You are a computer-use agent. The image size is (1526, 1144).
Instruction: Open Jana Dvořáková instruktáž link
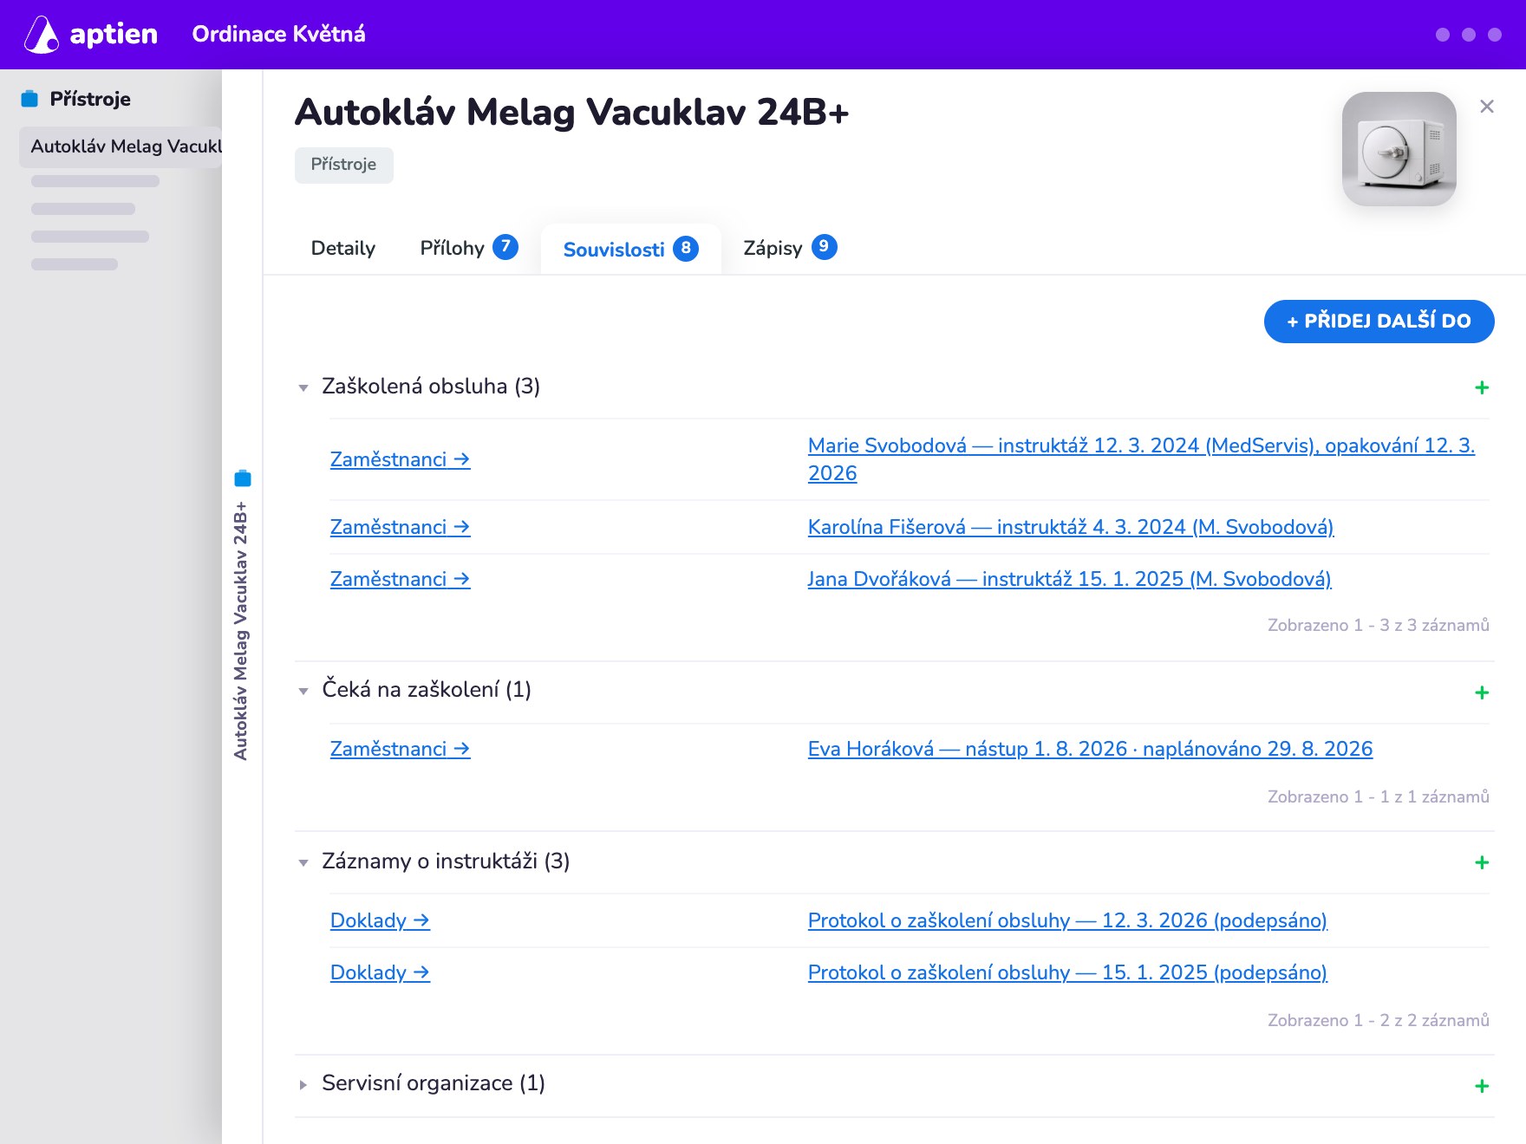1069,579
